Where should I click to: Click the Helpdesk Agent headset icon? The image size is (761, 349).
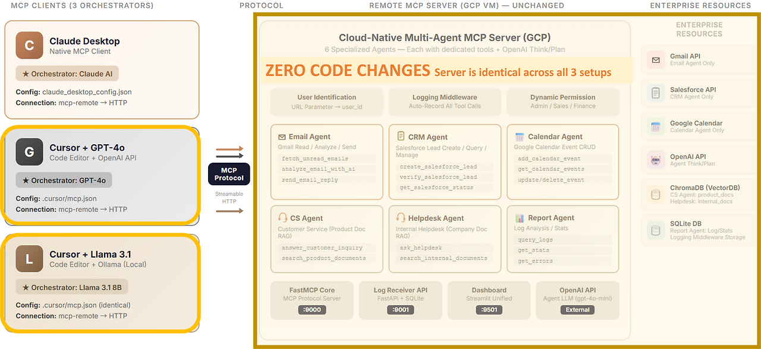tap(401, 218)
